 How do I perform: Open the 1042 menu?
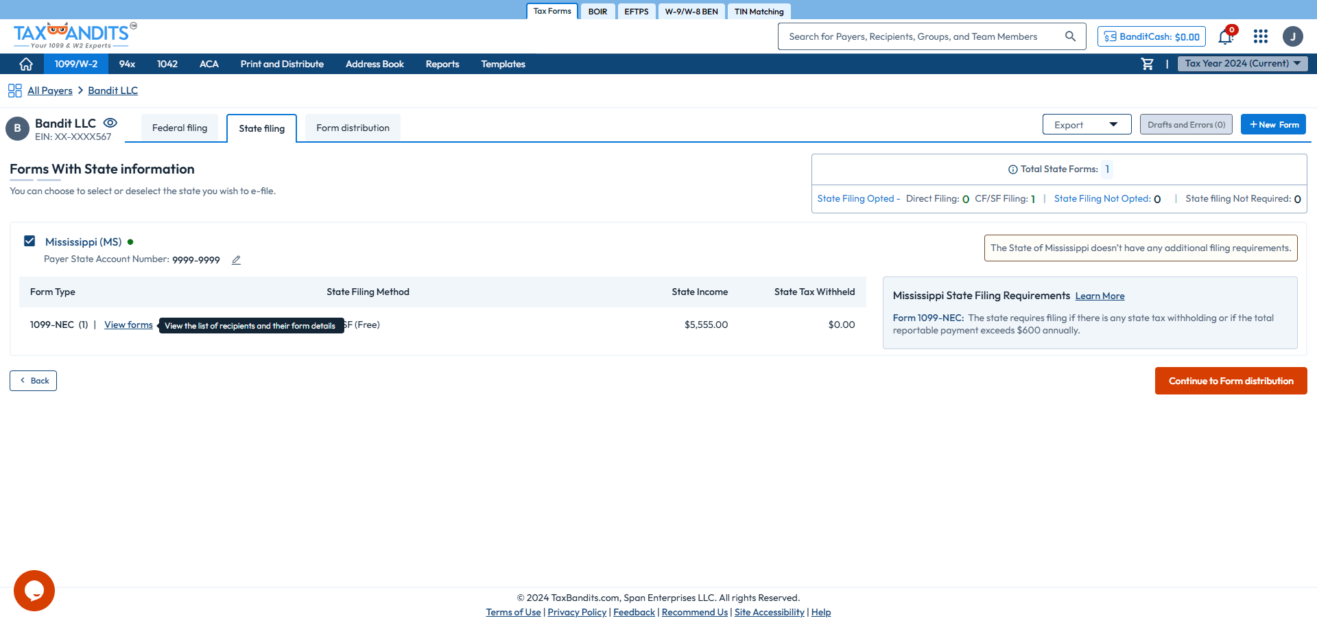[167, 64]
